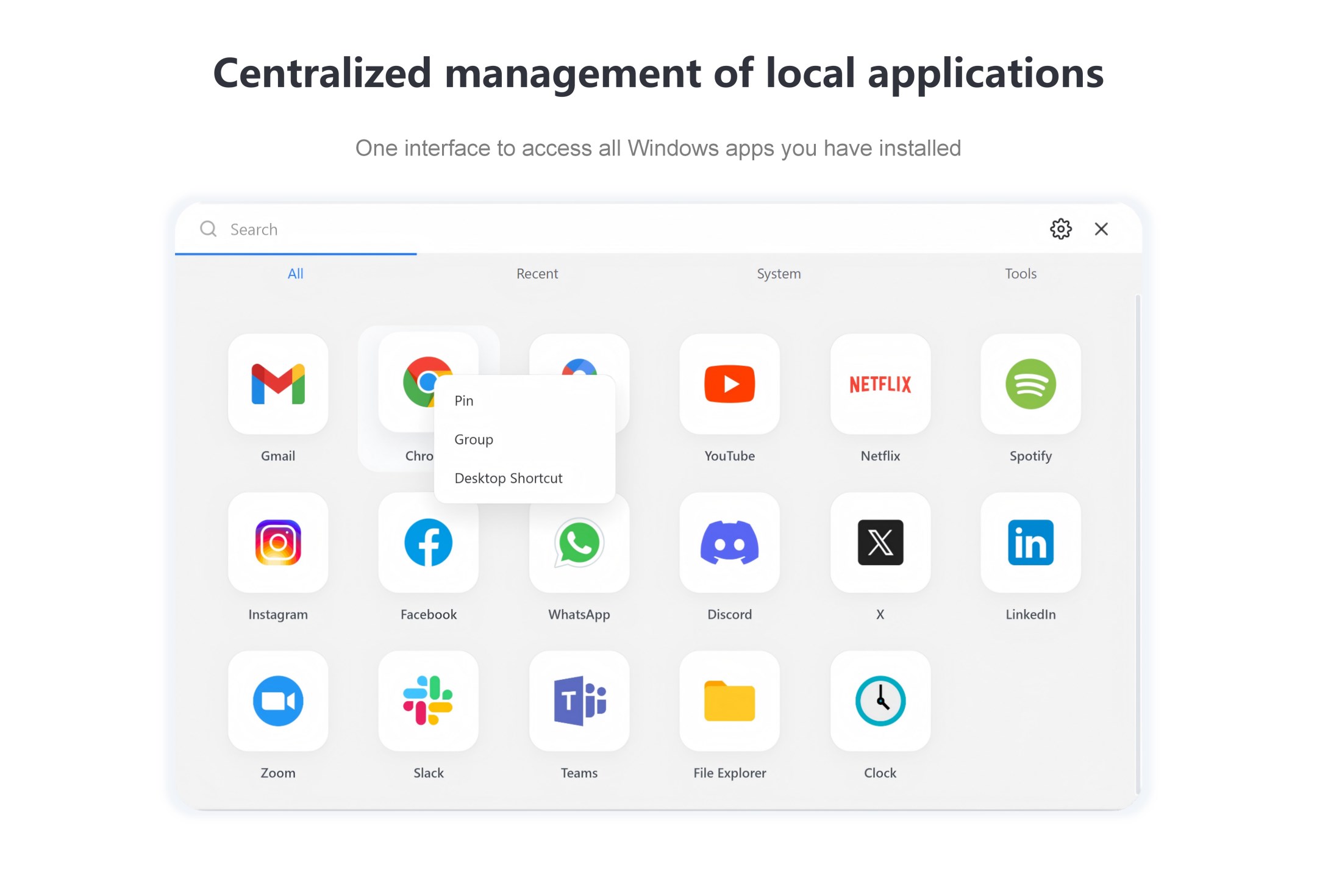Image resolution: width=1317 pixels, height=878 pixels.
Task: Launch the YouTube app
Action: pyautogui.click(x=729, y=384)
